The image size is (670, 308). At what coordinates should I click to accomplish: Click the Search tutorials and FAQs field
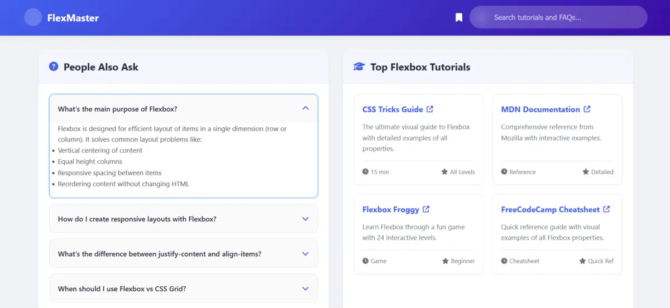click(558, 17)
